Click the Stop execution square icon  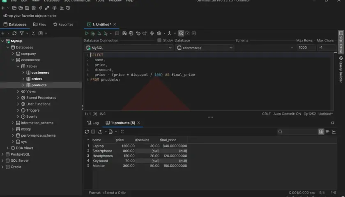[117, 33]
